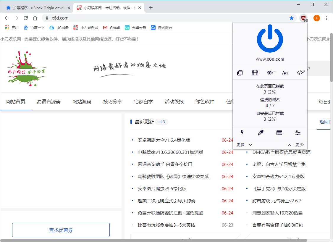Open the element picker eyedropper icon
This screenshot has width=333, height=242.
point(261,133)
